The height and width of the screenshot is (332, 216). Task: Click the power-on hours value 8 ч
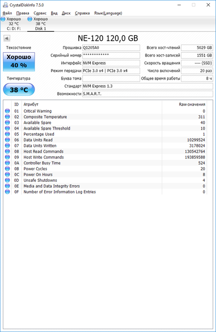coord(197,78)
